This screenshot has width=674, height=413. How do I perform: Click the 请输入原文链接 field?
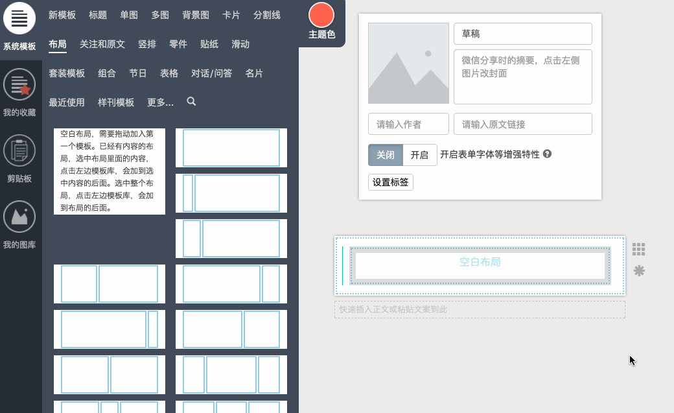tap(523, 124)
